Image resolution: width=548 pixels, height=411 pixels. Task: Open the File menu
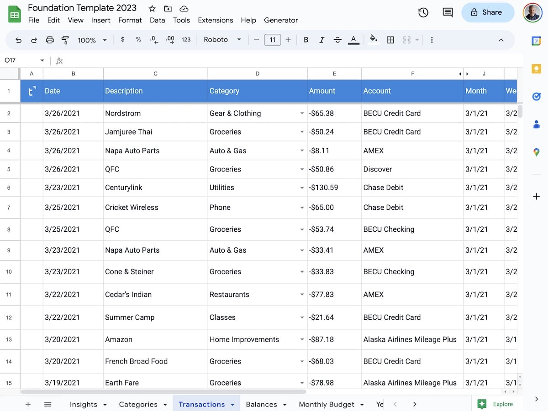coord(33,20)
